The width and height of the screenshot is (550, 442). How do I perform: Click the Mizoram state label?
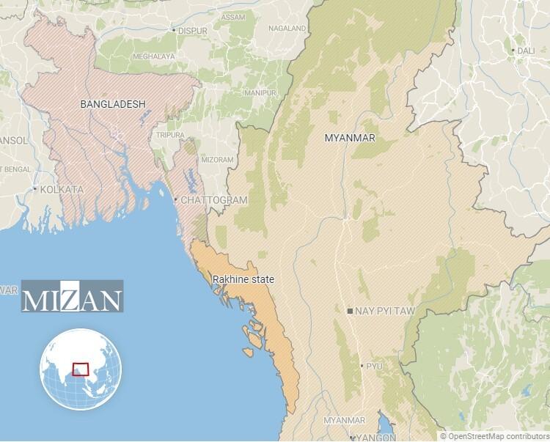(218, 160)
